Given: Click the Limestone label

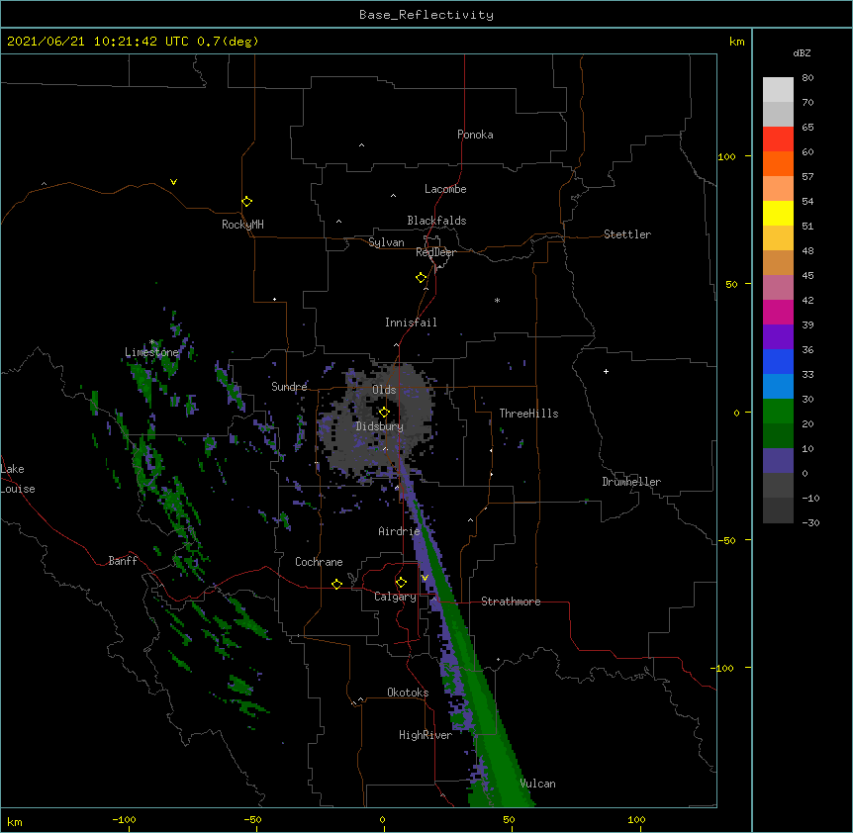Looking at the screenshot, I should coord(151,352).
